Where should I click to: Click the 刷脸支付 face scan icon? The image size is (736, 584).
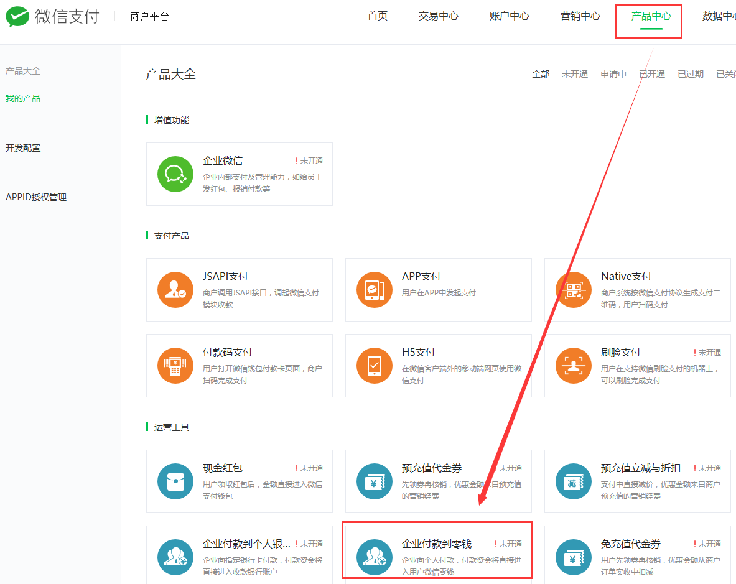tap(573, 366)
